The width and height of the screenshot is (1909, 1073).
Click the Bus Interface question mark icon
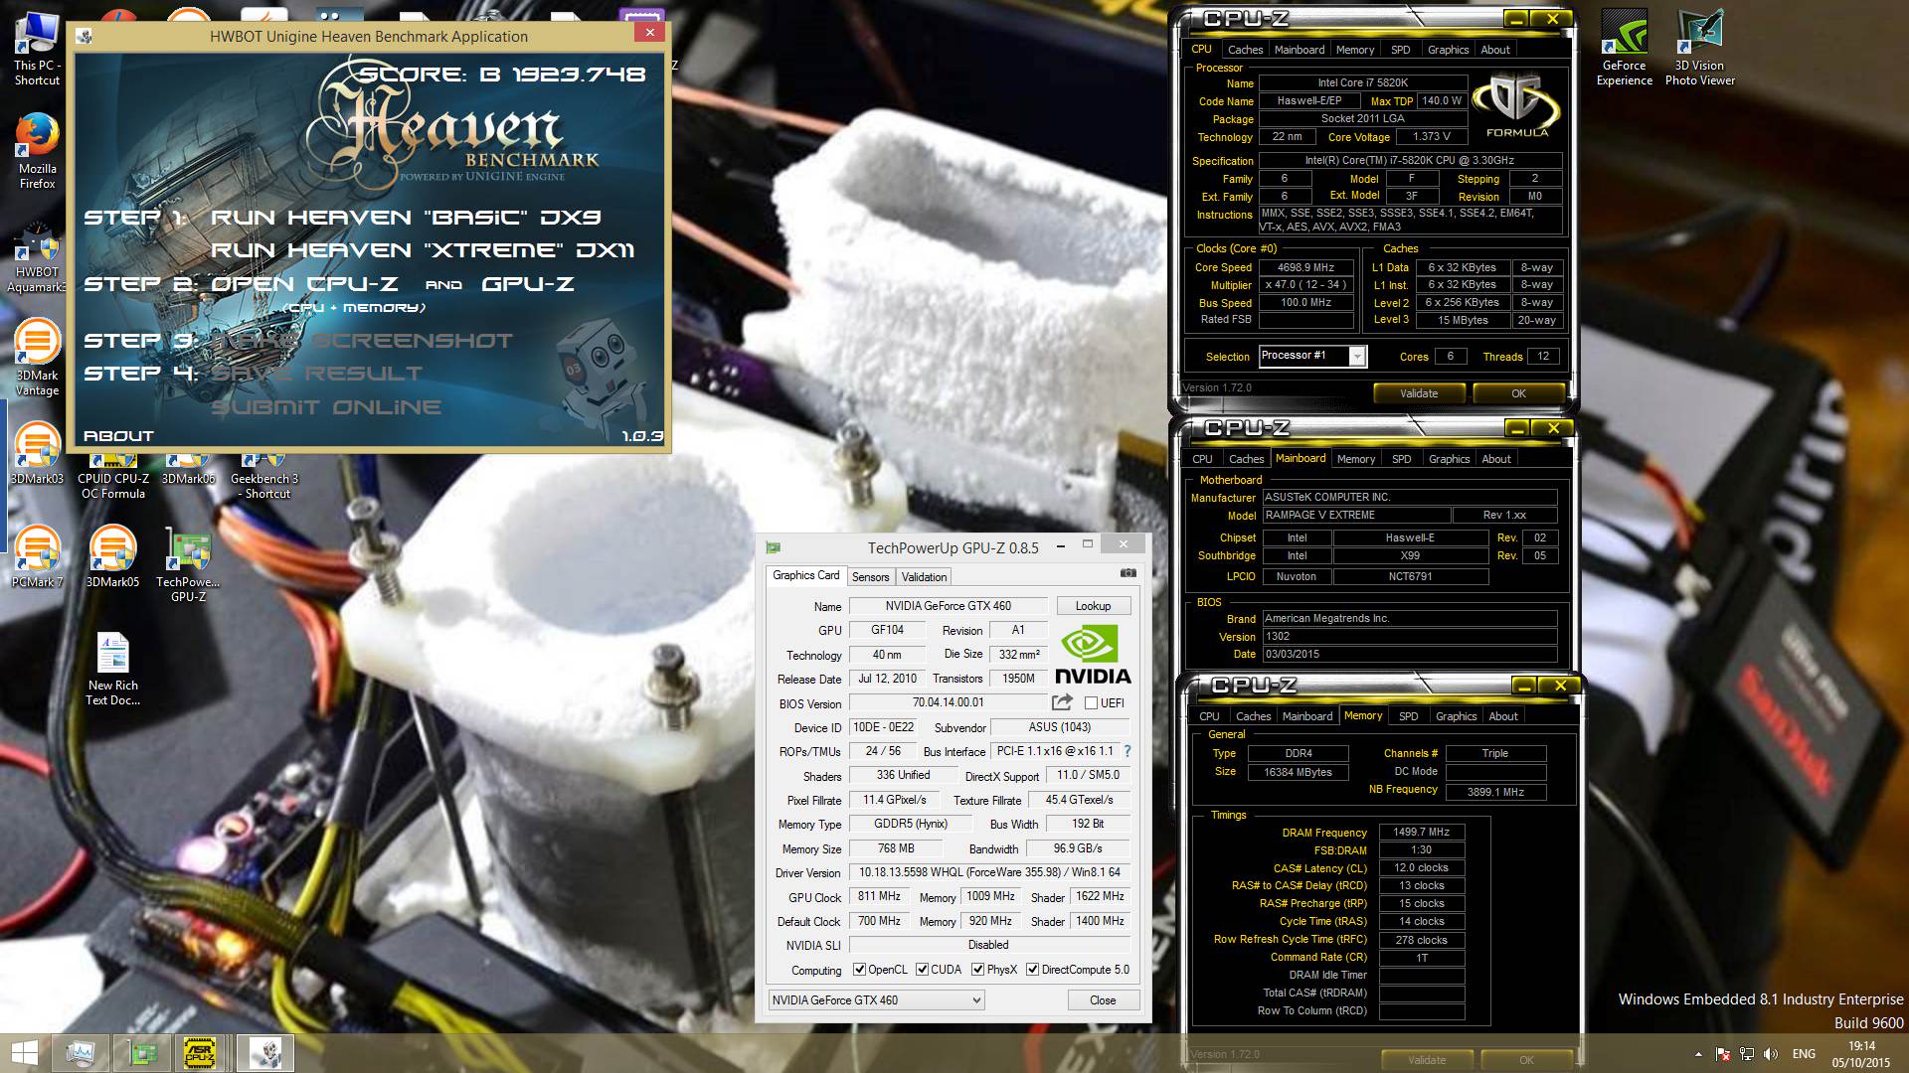pyautogui.click(x=1128, y=751)
